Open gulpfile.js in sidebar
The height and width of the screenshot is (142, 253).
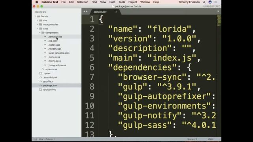point(48,82)
